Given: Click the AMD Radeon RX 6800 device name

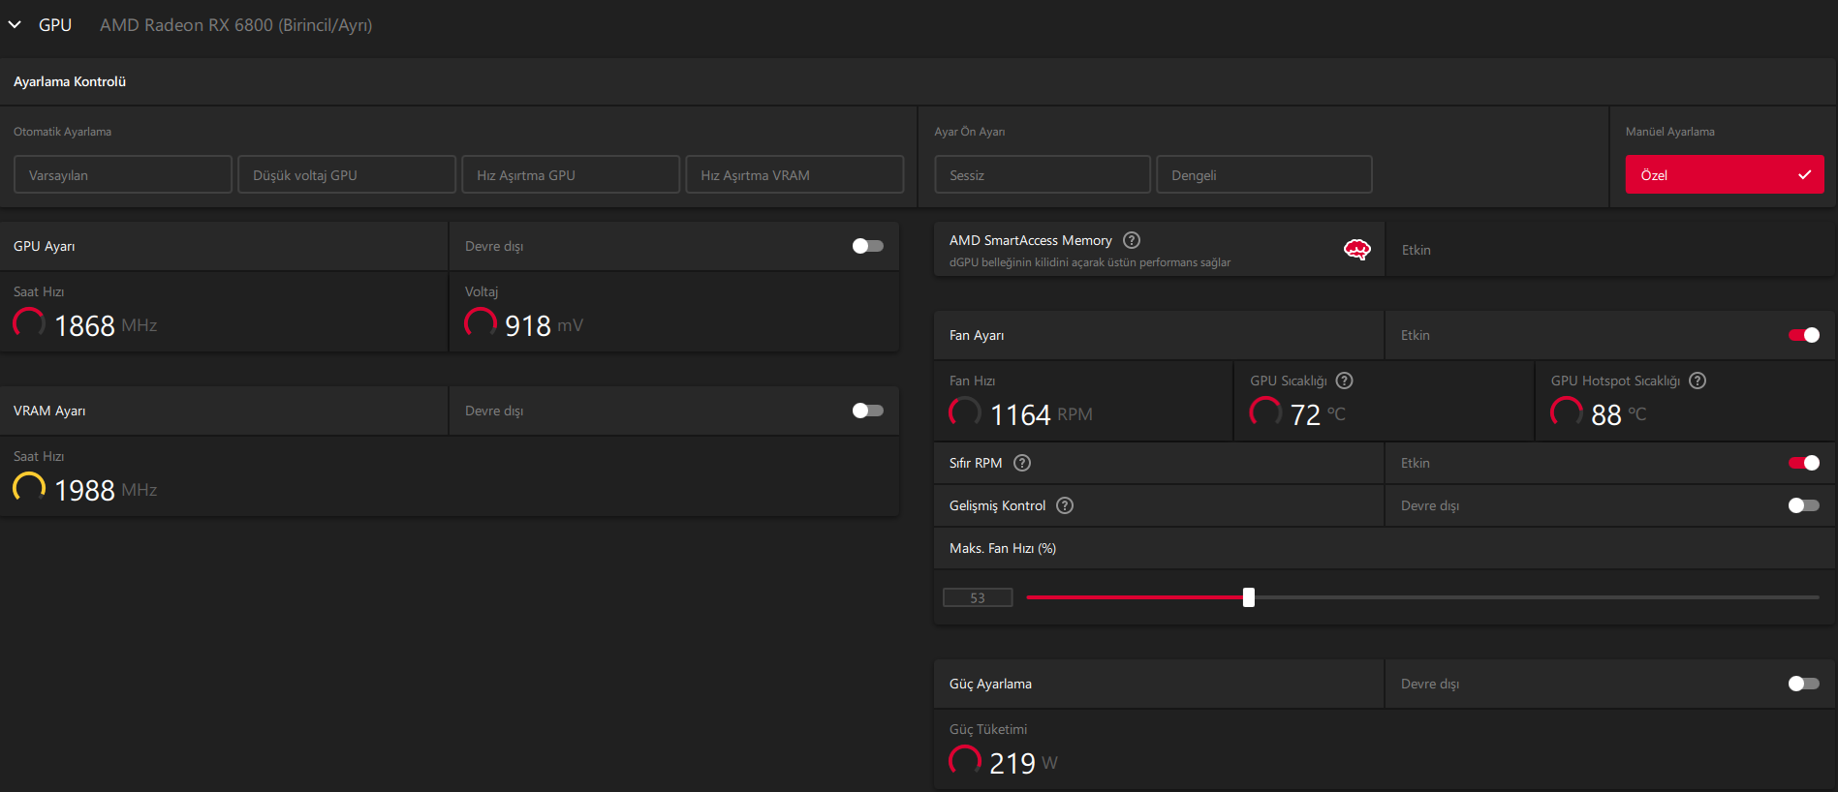Looking at the screenshot, I should tap(235, 25).
